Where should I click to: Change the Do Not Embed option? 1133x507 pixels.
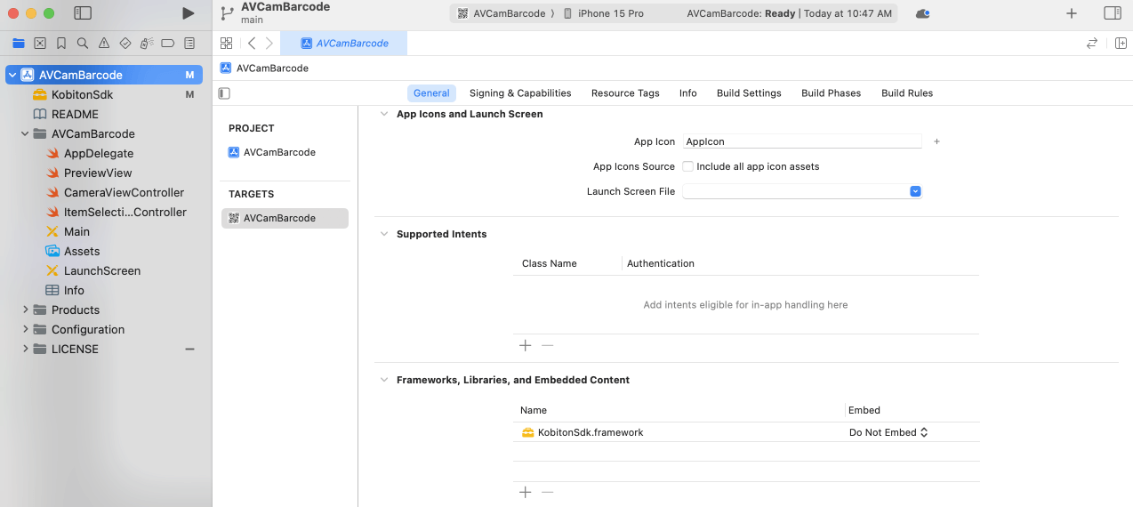point(888,432)
